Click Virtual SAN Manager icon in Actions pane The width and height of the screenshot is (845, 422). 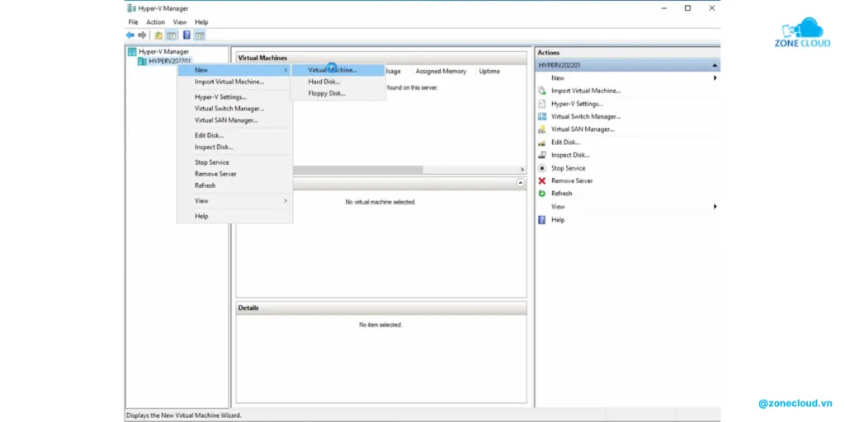point(542,129)
